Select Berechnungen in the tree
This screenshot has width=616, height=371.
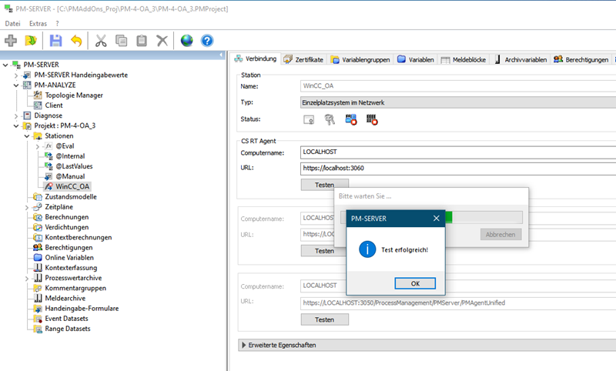pos(67,217)
